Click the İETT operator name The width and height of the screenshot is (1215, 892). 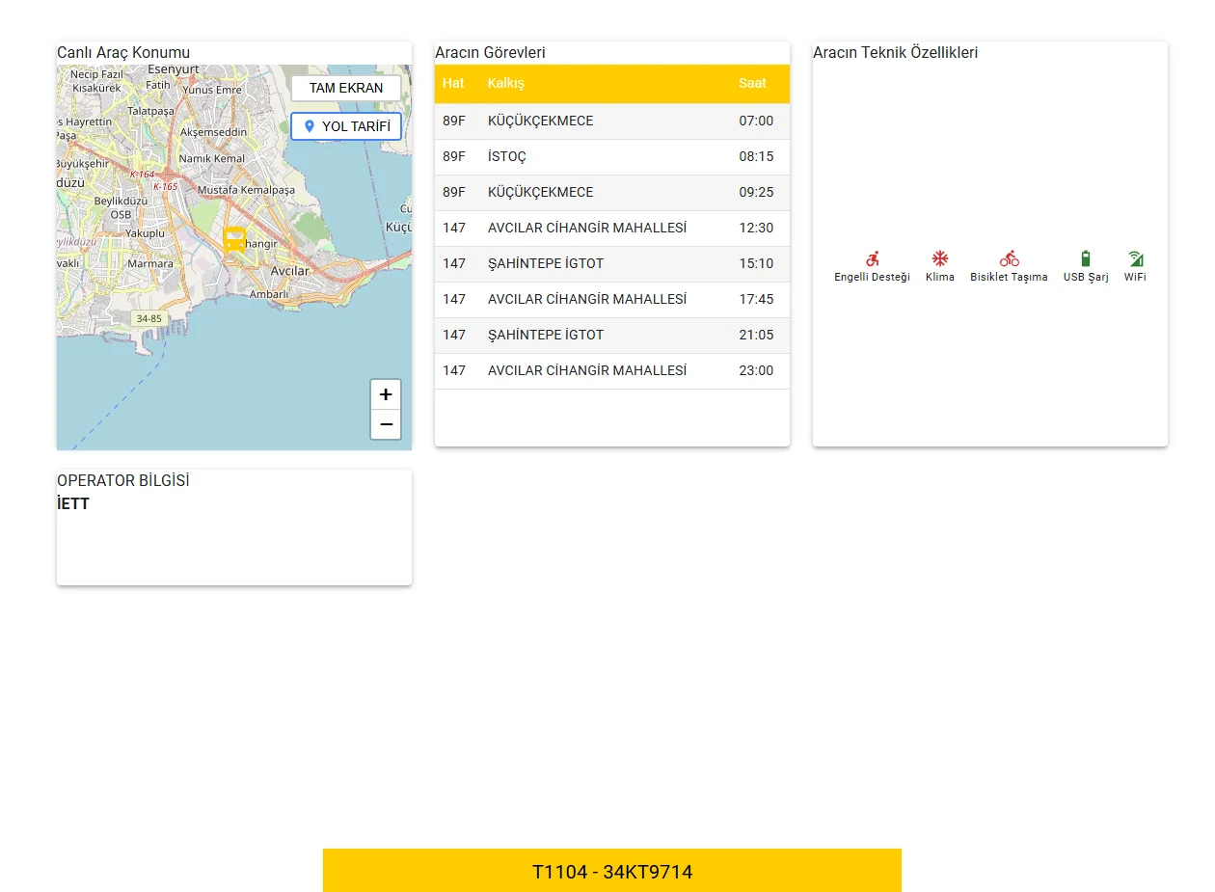pos(73,504)
